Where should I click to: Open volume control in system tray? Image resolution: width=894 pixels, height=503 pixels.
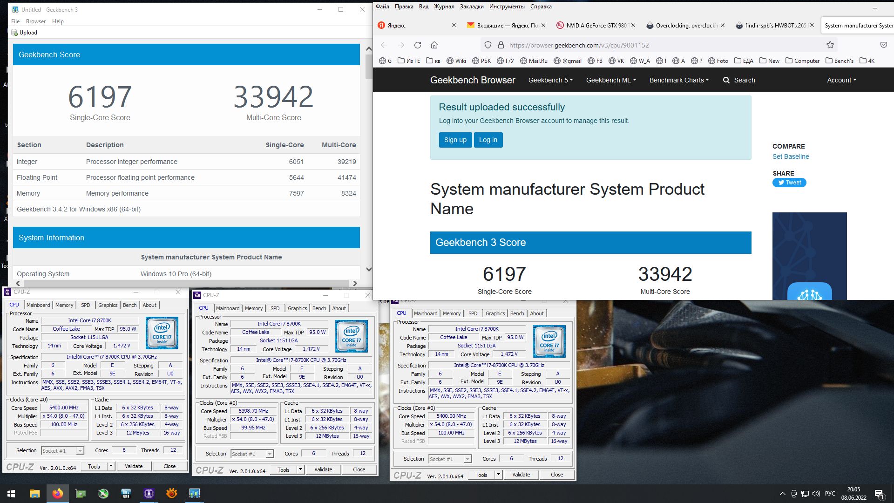click(x=816, y=494)
